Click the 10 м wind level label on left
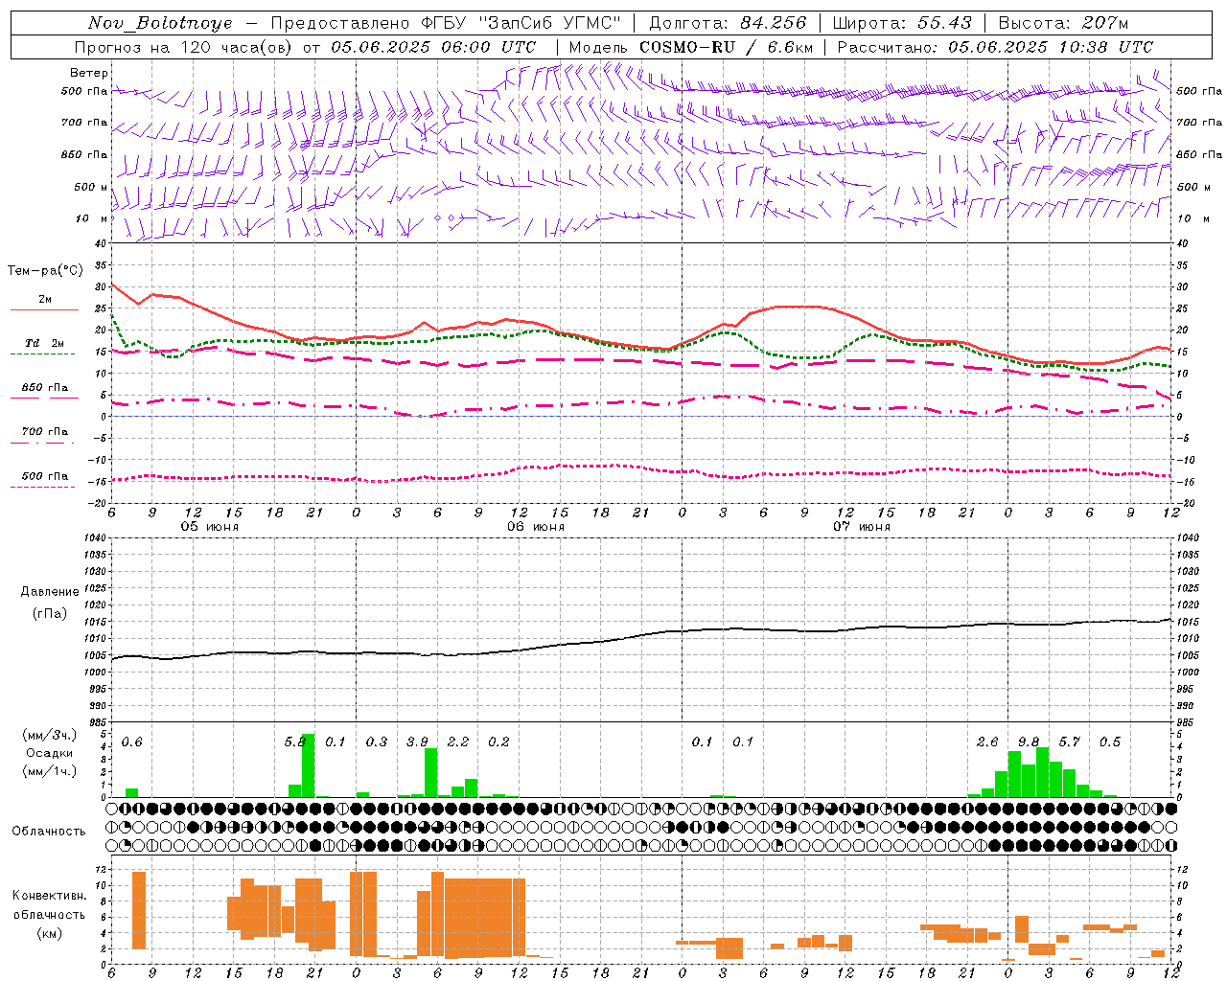 click(x=91, y=218)
